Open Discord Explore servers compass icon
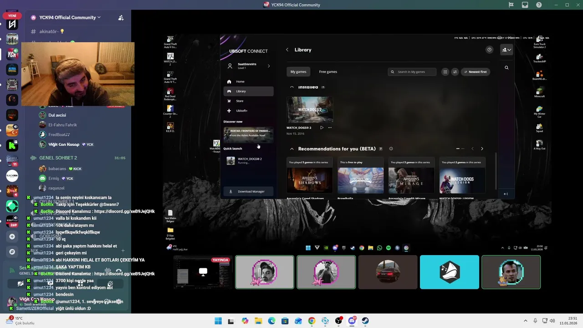The height and width of the screenshot is (328, 583). [x=12, y=251]
